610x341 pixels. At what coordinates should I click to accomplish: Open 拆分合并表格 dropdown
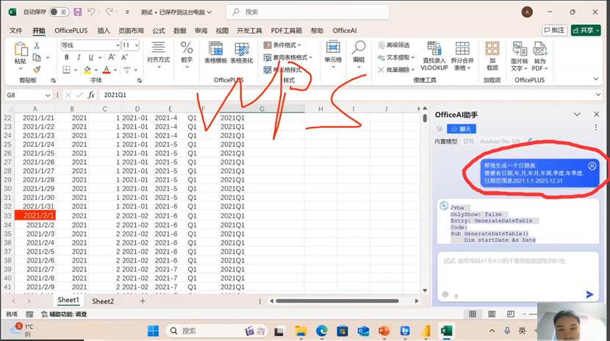click(x=462, y=64)
